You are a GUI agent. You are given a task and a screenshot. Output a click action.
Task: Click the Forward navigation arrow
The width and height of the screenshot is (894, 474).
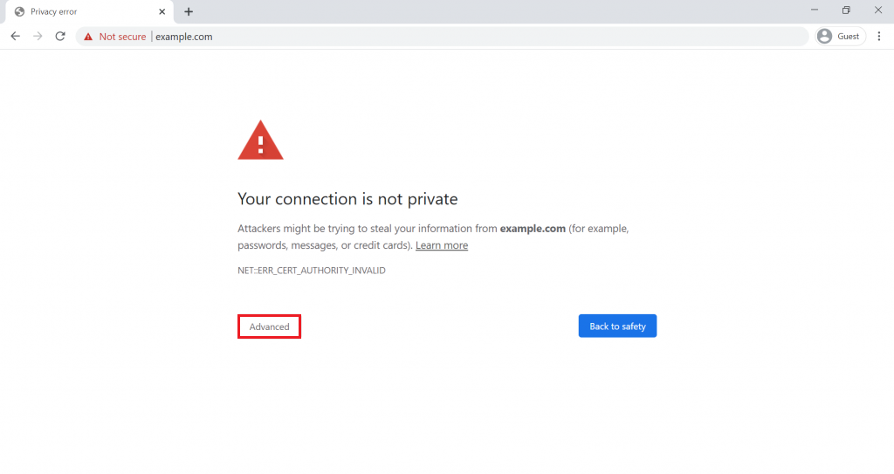point(38,37)
